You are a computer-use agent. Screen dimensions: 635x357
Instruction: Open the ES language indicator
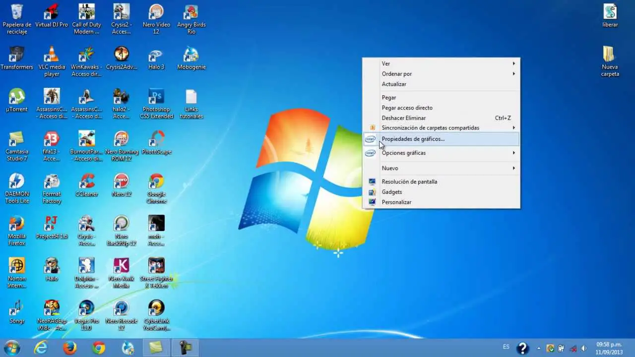point(506,347)
